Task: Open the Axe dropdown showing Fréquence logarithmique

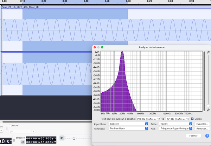Action: 175,128
